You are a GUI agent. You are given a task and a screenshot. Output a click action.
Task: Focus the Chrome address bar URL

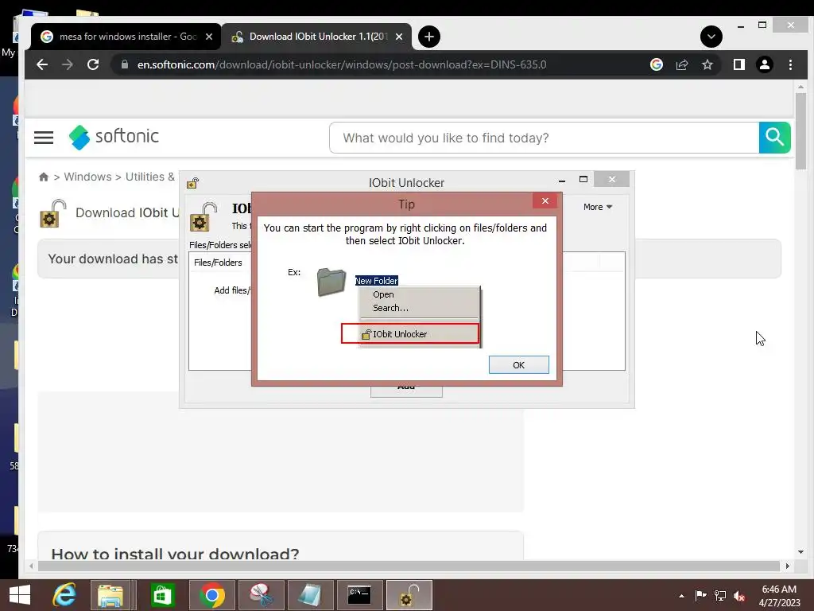[x=342, y=64]
